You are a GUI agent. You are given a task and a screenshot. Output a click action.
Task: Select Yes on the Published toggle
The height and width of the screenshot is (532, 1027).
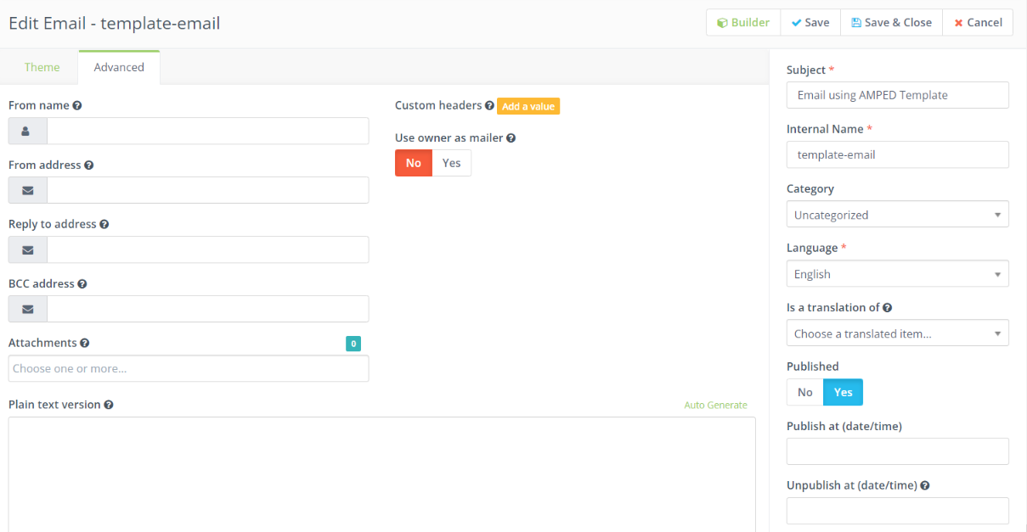click(x=843, y=392)
